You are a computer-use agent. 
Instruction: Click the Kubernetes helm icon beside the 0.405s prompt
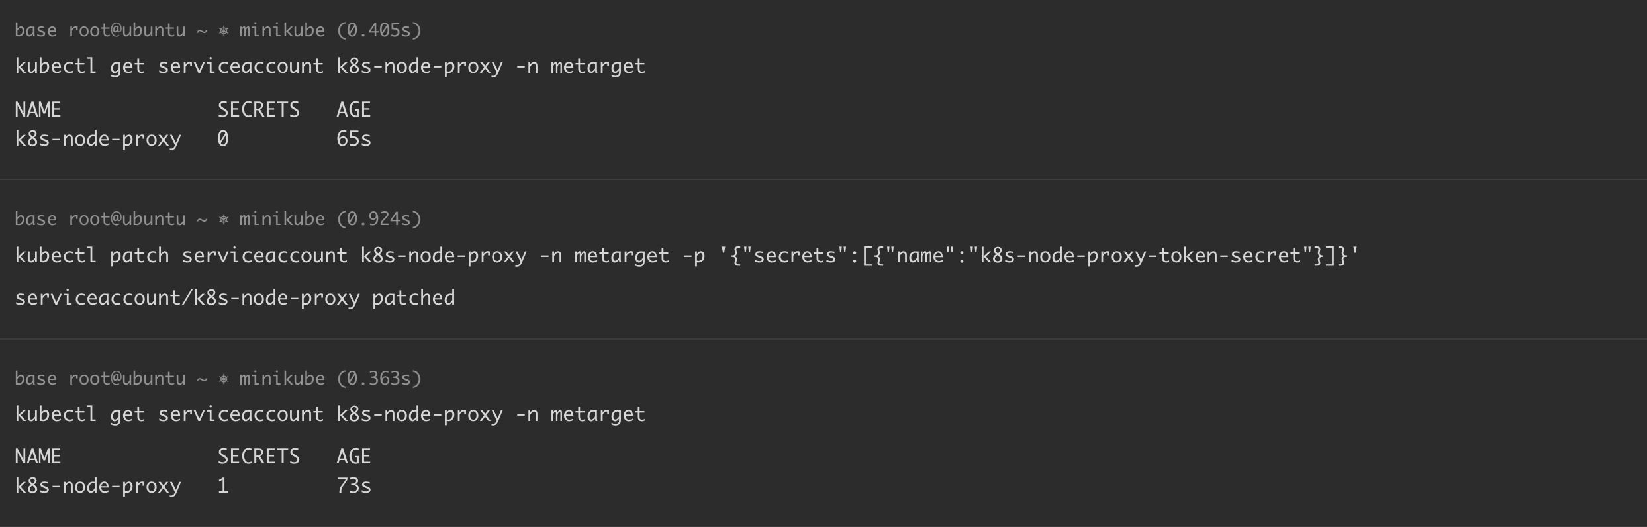[224, 30]
